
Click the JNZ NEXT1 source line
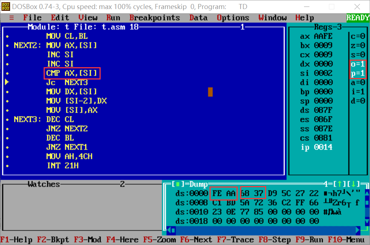click(67, 147)
